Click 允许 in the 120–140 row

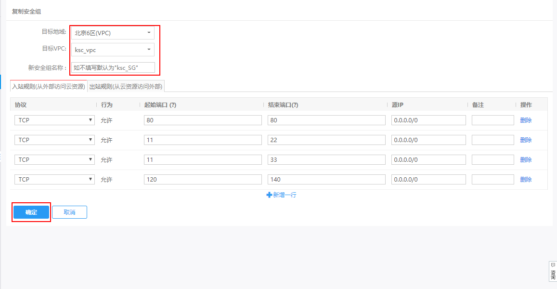click(106, 180)
